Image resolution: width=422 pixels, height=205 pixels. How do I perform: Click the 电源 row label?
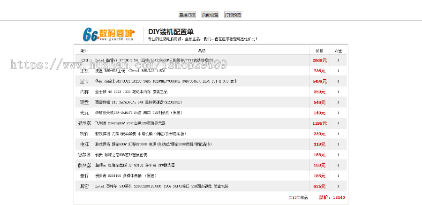(84, 144)
